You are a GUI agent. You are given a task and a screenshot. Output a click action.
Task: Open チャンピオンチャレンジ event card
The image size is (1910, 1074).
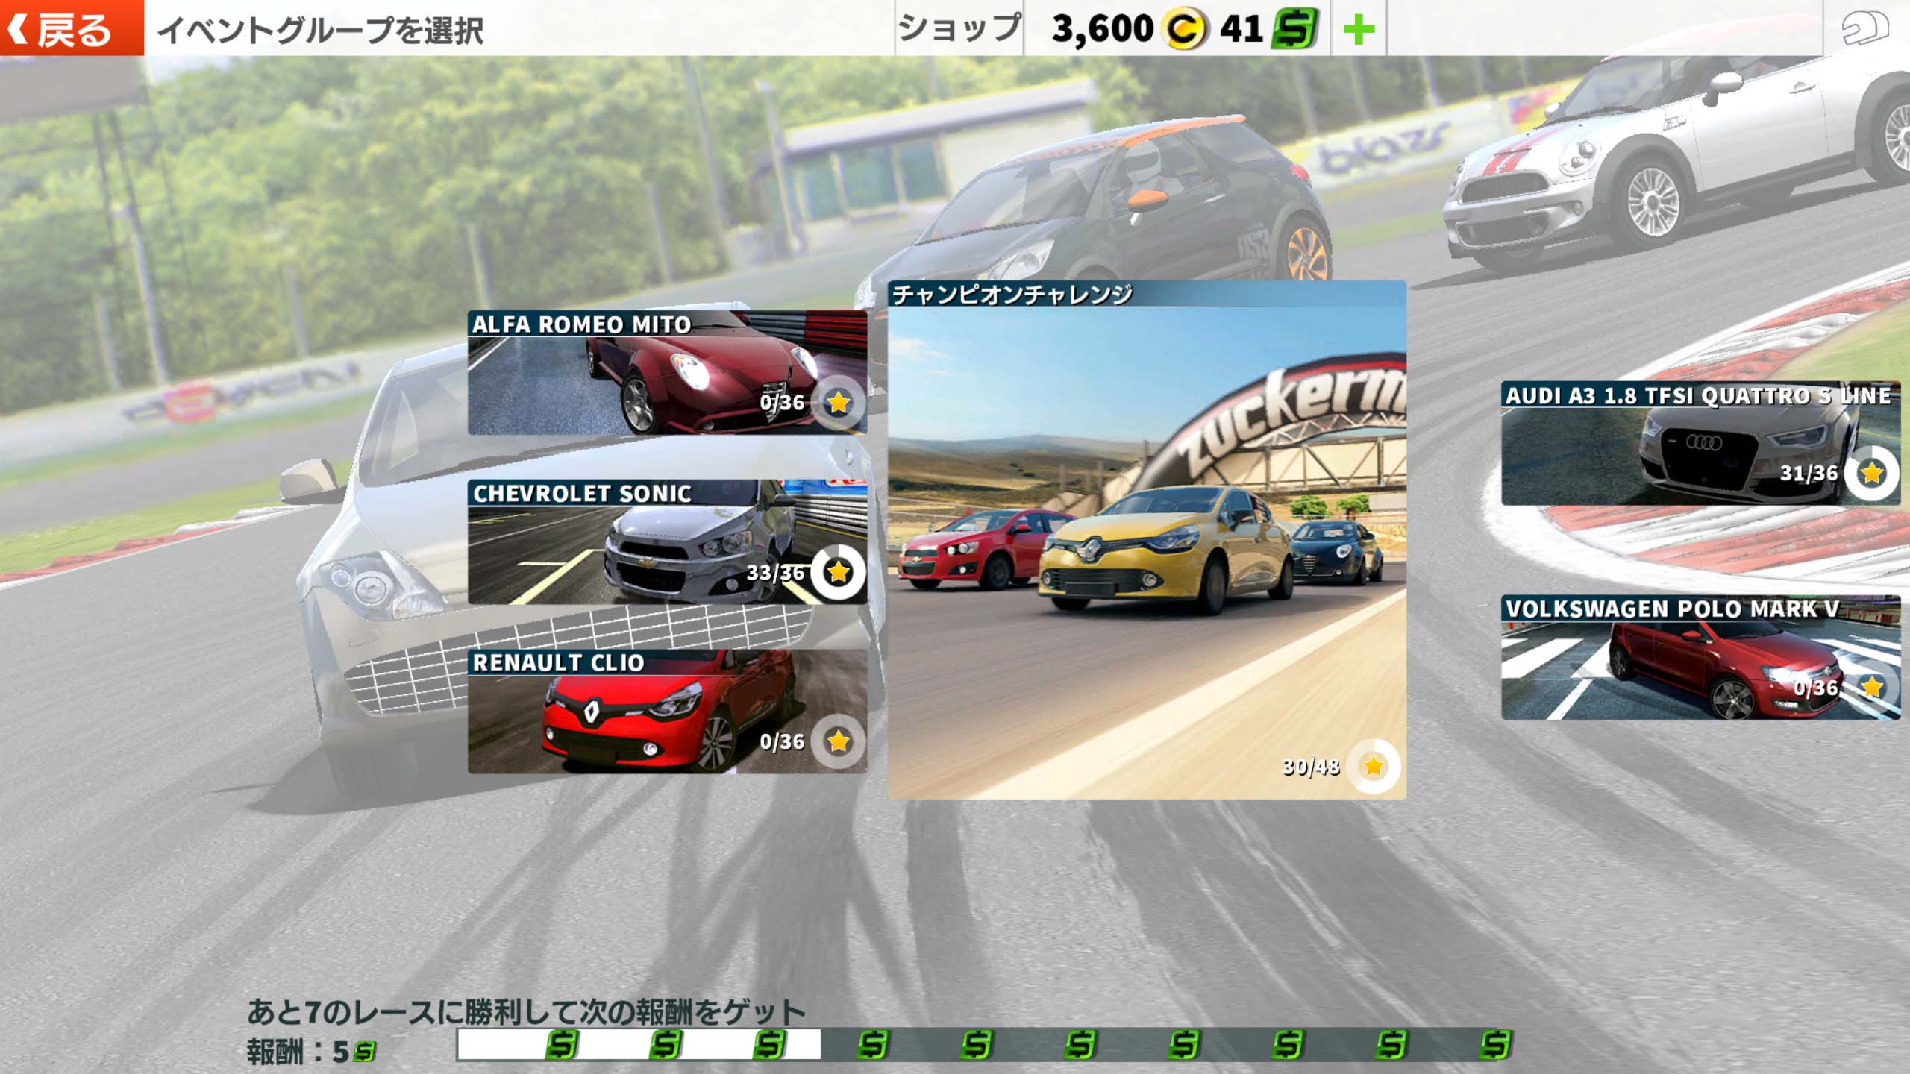1147,539
